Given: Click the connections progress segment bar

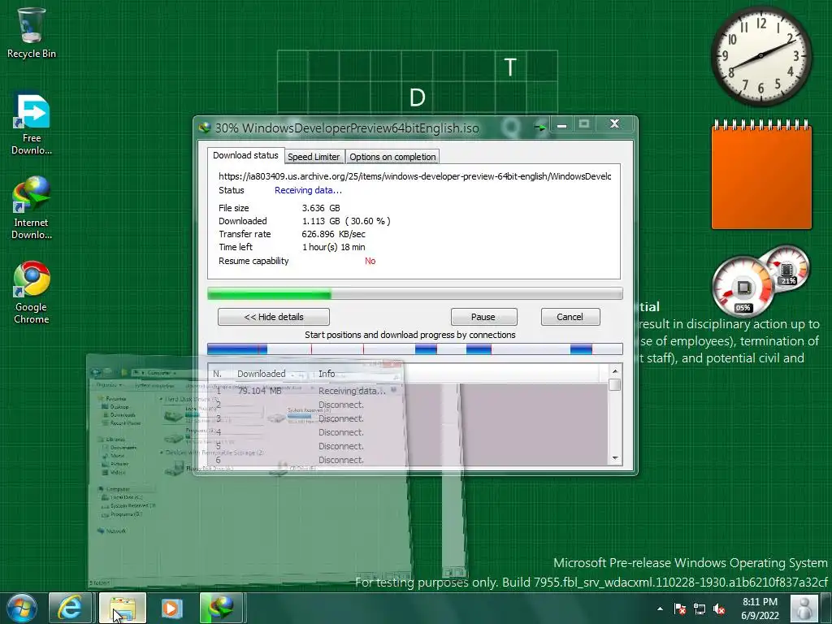Looking at the screenshot, I should 414,349.
